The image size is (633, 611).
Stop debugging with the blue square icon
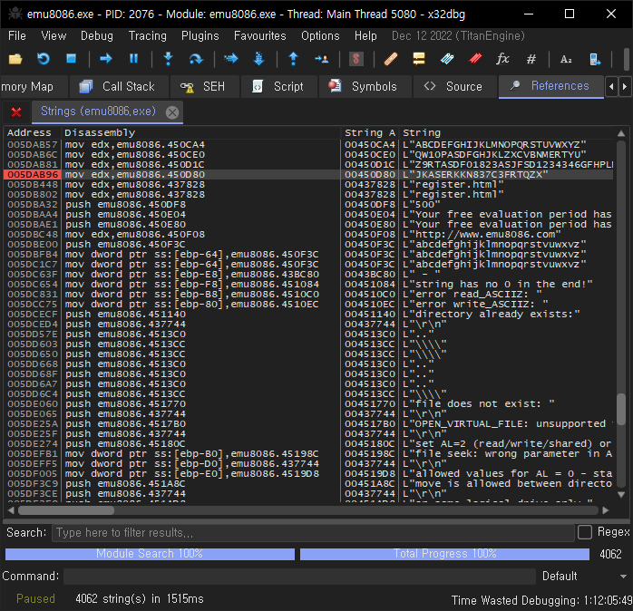coord(71,59)
